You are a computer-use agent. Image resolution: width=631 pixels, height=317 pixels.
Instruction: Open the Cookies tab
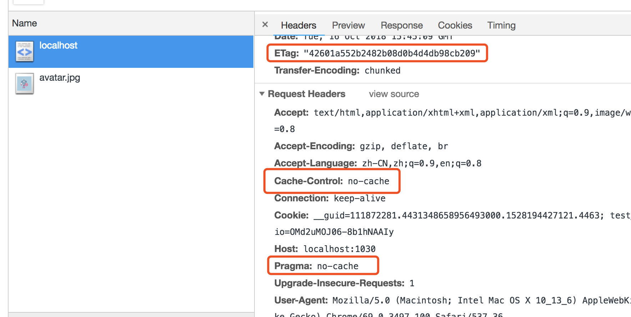pyautogui.click(x=455, y=25)
